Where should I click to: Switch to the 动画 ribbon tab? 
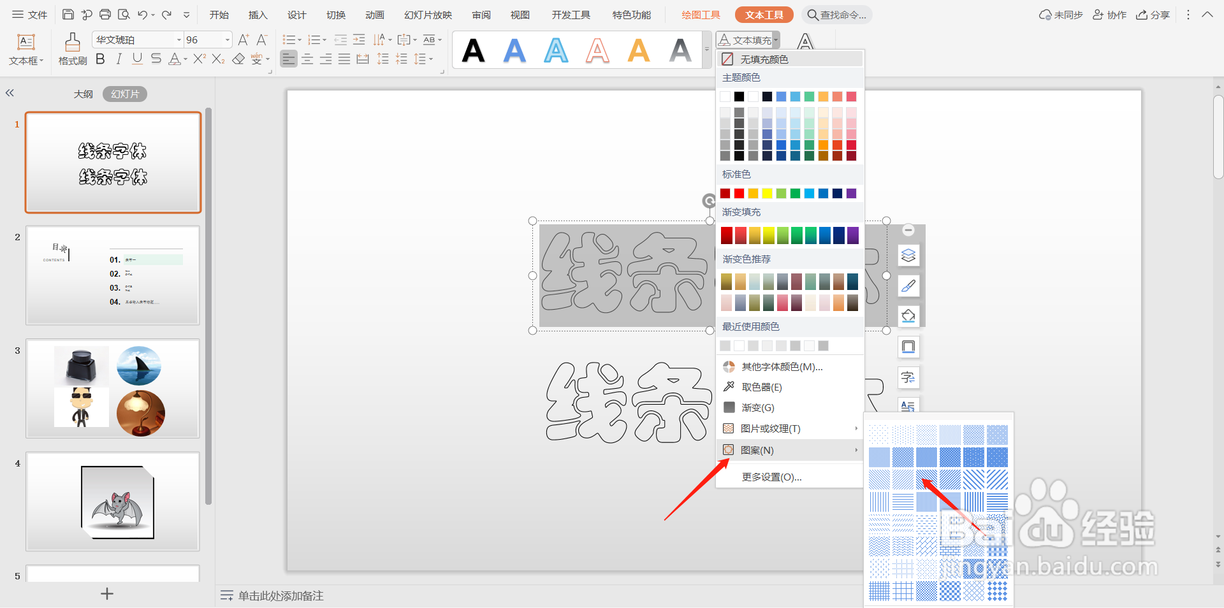point(375,15)
